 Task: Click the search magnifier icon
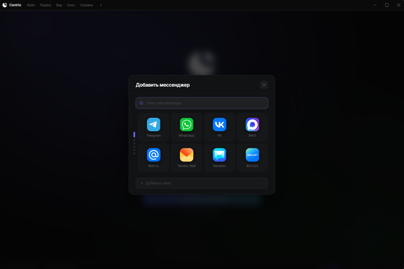[142, 103]
